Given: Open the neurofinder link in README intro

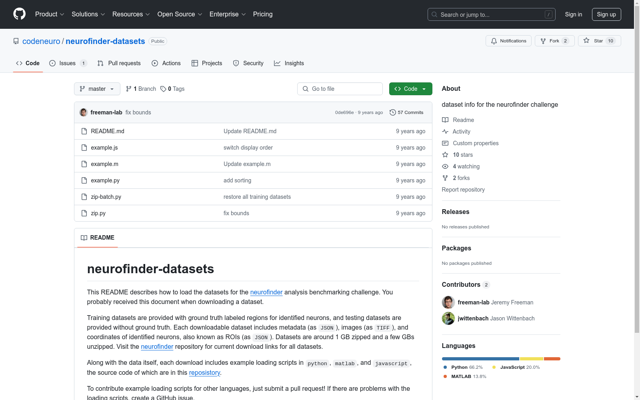Looking at the screenshot, I should pos(266,292).
